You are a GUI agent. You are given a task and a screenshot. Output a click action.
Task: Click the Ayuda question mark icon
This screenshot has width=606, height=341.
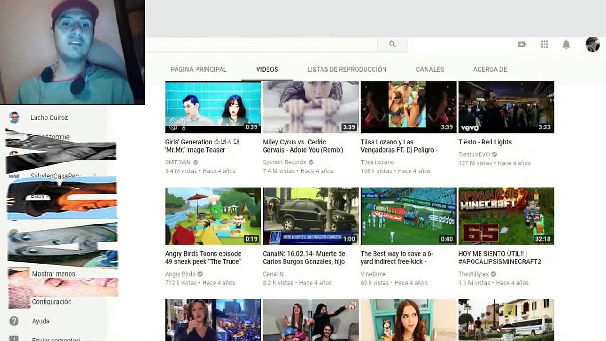point(14,321)
